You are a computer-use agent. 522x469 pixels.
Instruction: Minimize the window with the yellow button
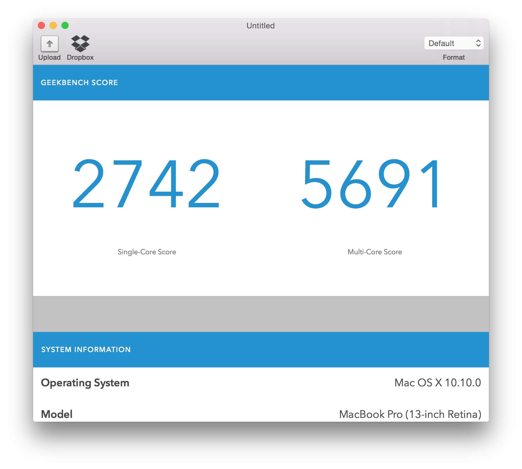53,25
